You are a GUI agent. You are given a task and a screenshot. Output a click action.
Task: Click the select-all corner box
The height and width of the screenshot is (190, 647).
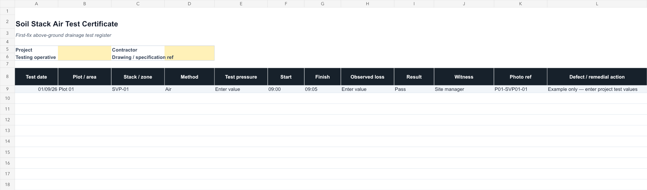coord(7,4)
